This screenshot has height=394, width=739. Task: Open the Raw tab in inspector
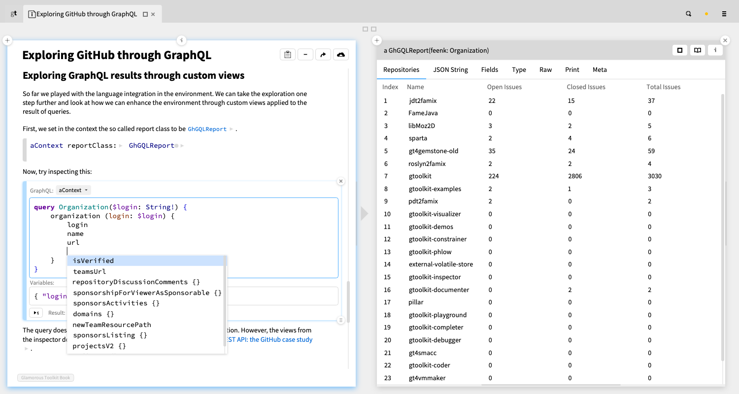tap(545, 69)
